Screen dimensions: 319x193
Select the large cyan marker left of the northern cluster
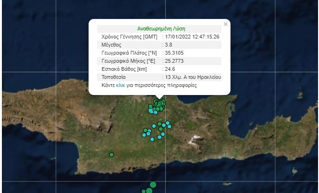click(151, 111)
